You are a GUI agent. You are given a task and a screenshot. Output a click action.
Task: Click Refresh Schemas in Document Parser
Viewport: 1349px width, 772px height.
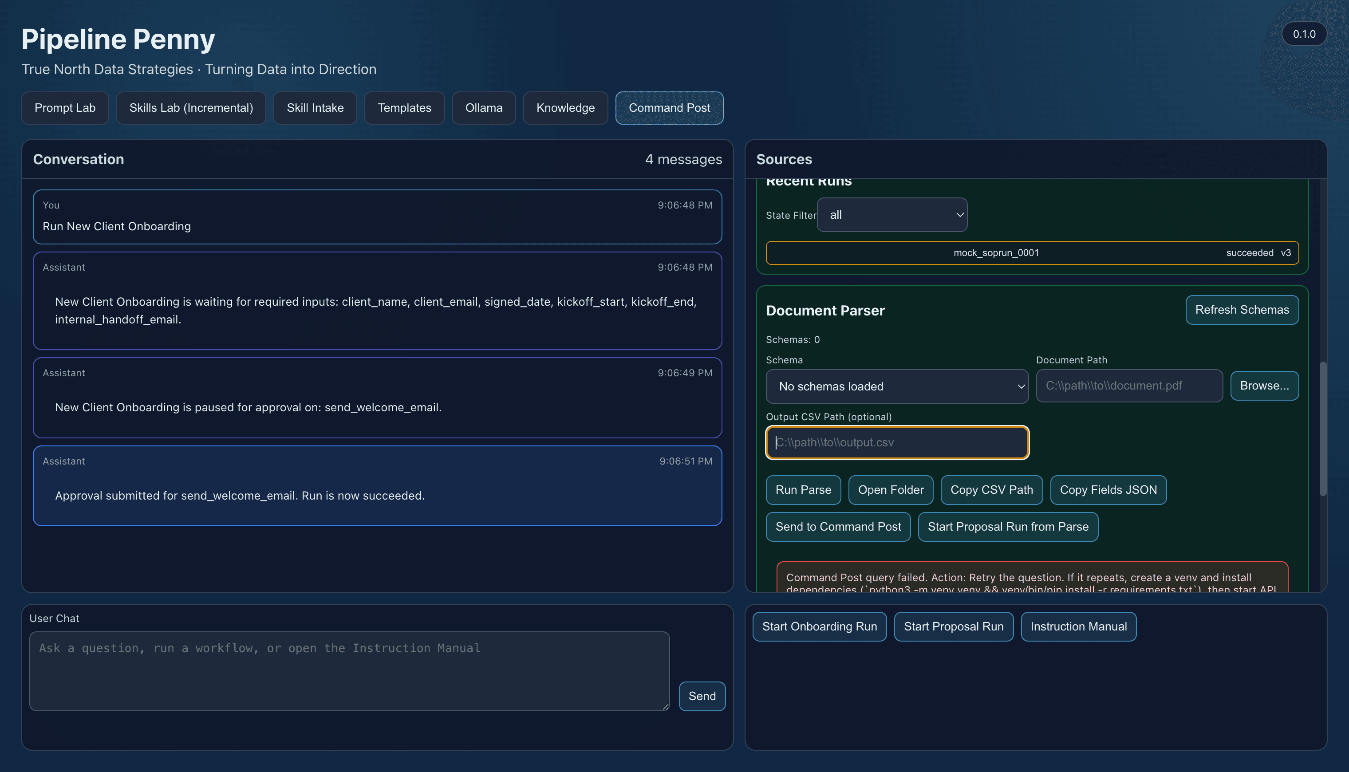[x=1241, y=310]
